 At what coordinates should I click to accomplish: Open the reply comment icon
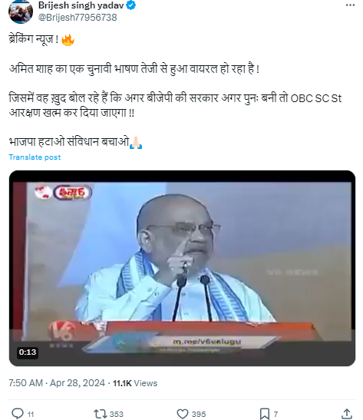(18, 413)
